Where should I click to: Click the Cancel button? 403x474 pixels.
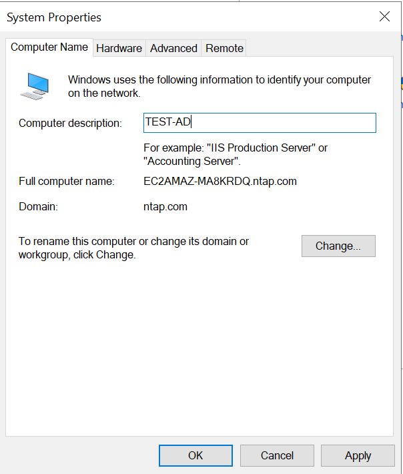click(x=277, y=455)
